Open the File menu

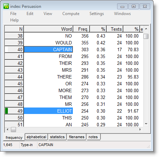(x=13, y=14)
